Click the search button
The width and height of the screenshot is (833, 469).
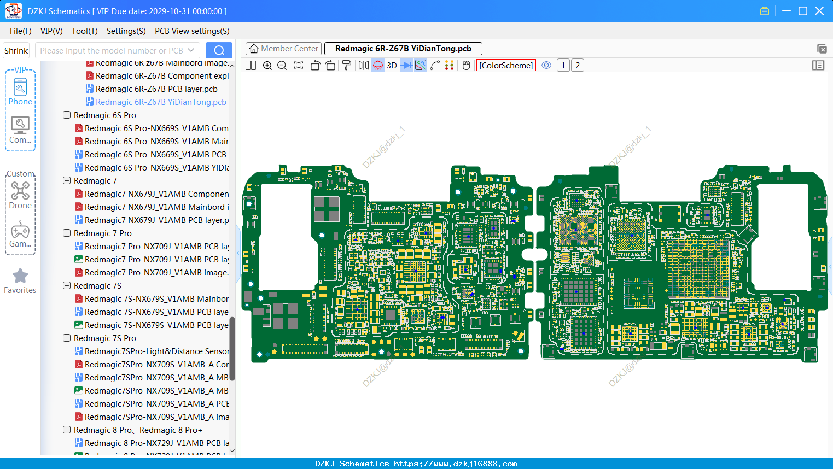(x=219, y=50)
